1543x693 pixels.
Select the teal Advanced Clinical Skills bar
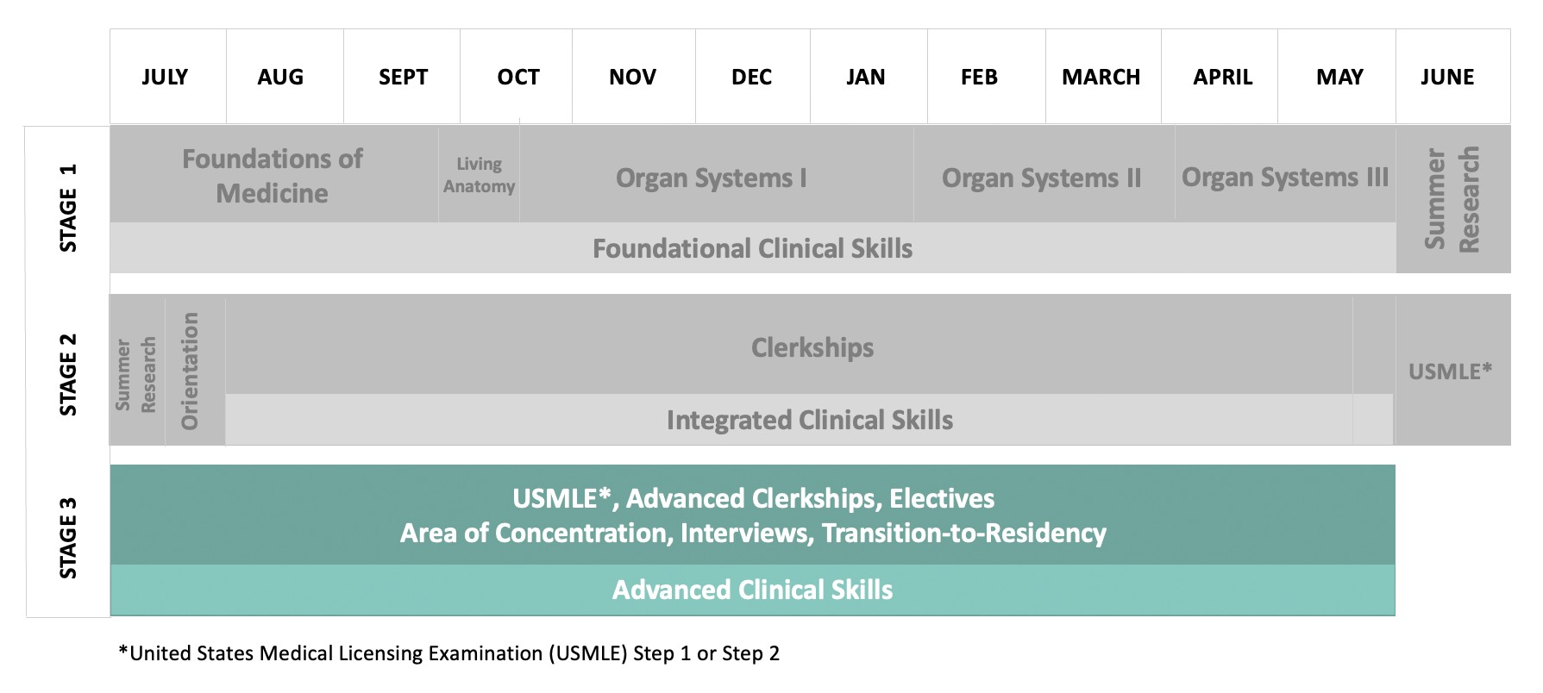(752, 590)
